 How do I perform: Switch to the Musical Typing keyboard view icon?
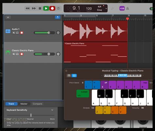click(x=74, y=76)
